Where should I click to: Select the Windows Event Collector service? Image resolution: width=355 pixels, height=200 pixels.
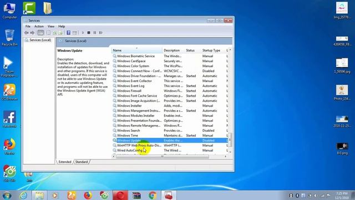click(170, 81)
